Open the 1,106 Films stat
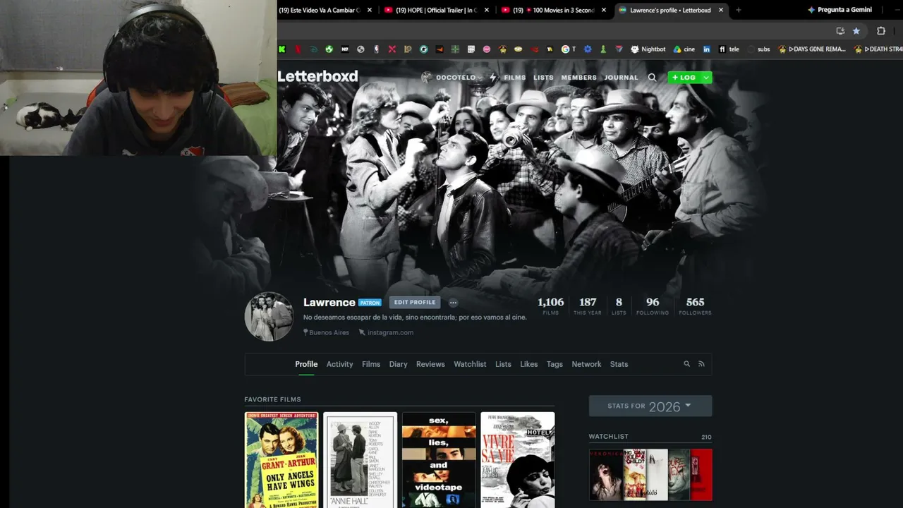This screenshot has width=903, height=508. [x=550, y=306]
